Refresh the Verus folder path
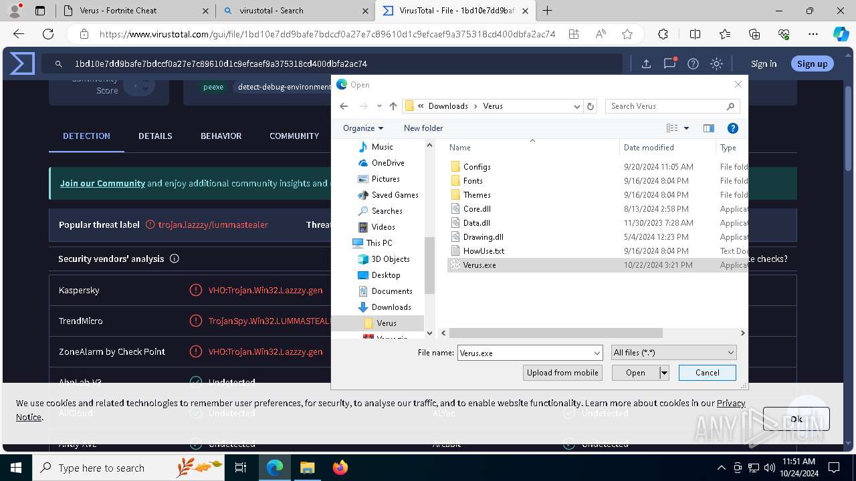 tap(591, 106)
